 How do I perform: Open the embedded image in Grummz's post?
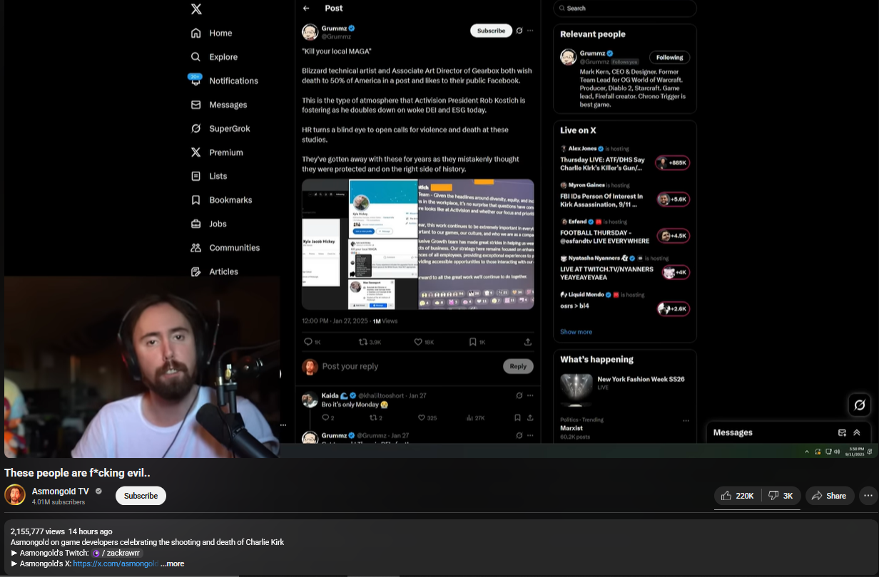pyautogui.click(x=417, y=244)
